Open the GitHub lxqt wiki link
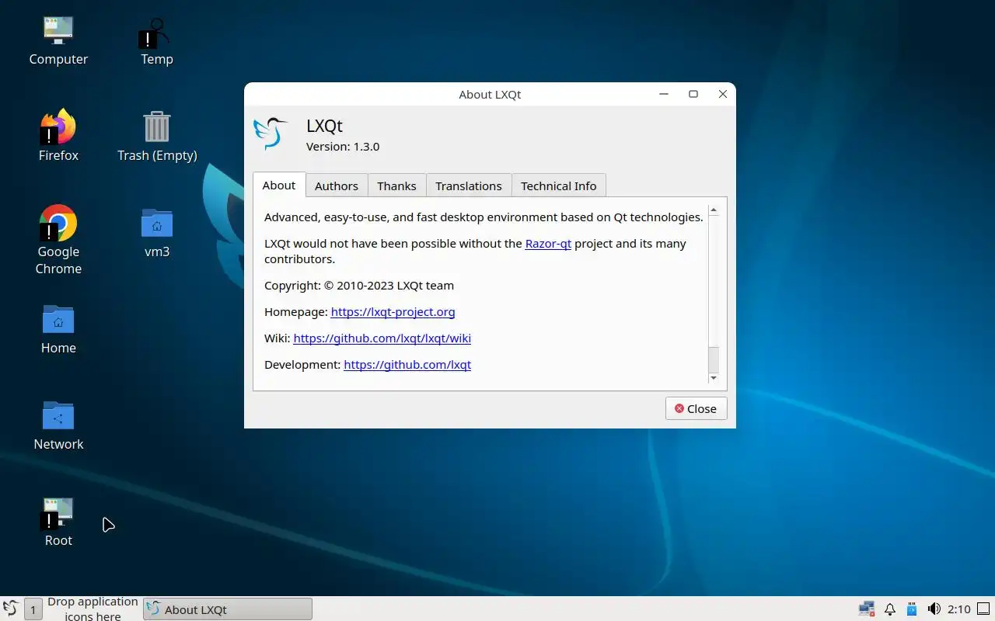This screenshot has width=995, height=621. point(382,338)
